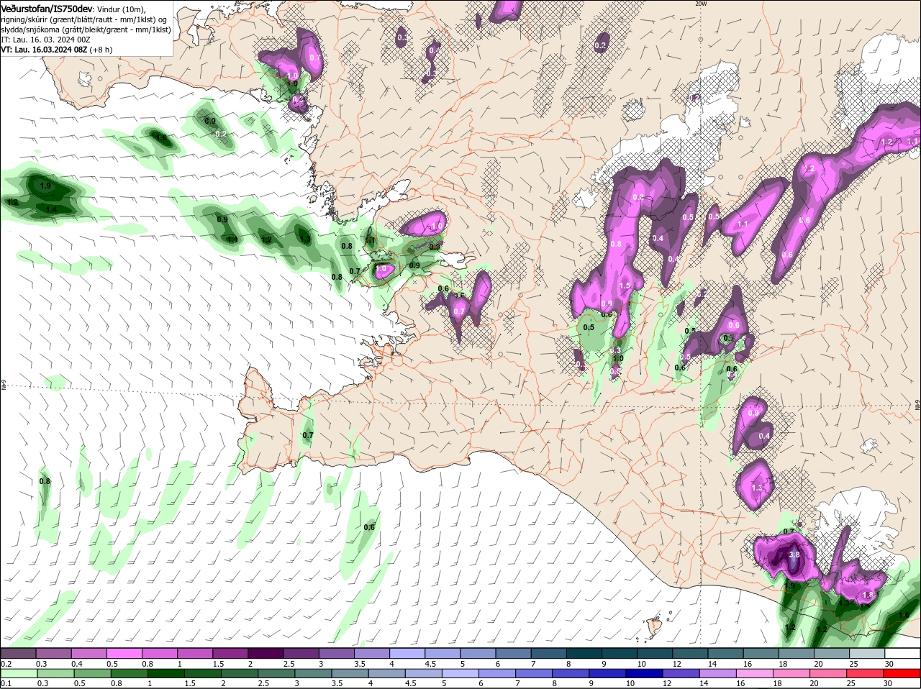The image size is (921, 689).
Task: Select the snow legend swatch for 1.5
Action: pos(230,653)
